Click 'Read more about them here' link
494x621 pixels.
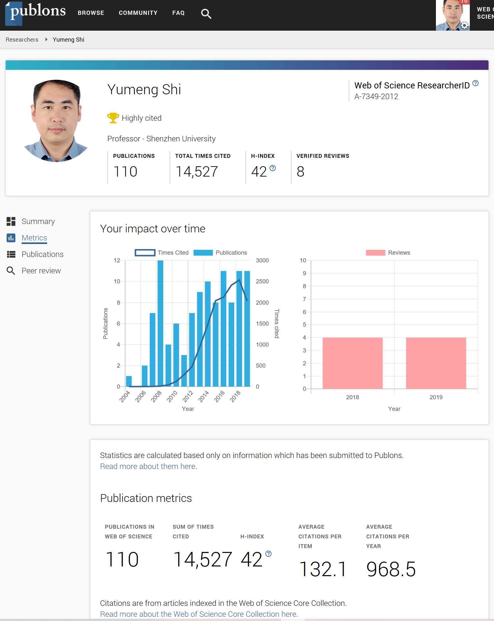click(x=148, y=466)
